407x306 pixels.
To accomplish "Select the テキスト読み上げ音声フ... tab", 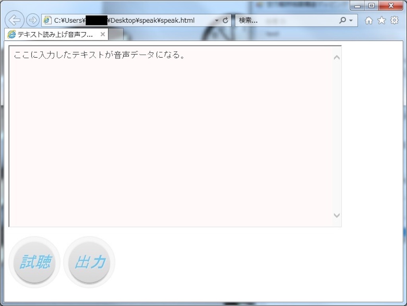I will [x=56, y=34].
